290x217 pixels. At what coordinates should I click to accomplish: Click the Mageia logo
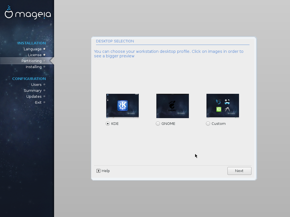click(28, 13)
